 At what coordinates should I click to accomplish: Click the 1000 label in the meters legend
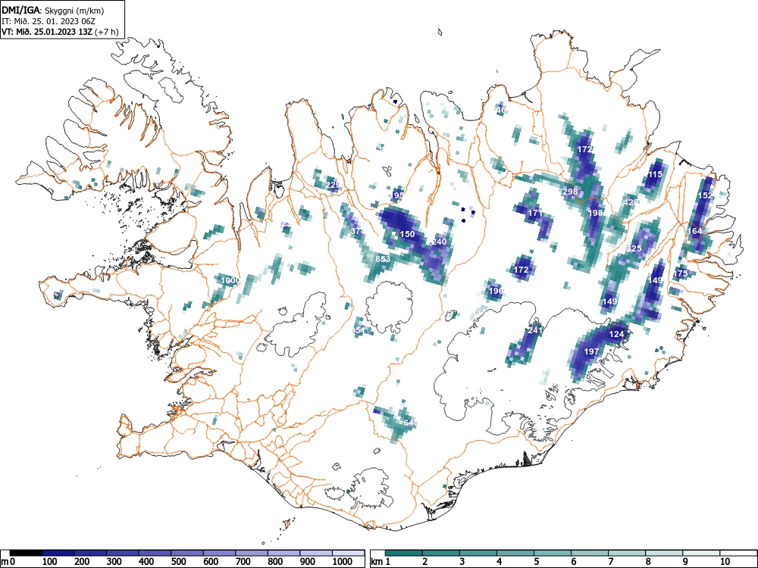click(x=343, y=561)
